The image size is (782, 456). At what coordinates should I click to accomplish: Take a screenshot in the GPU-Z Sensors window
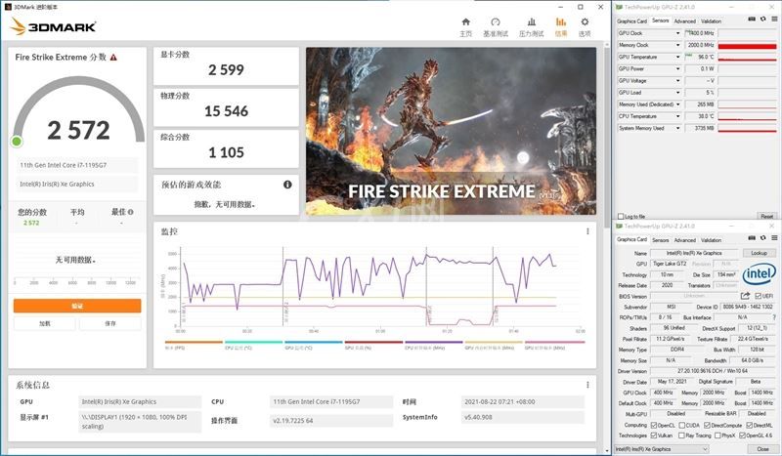[752, 20]
